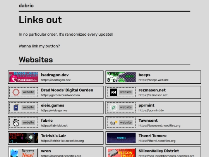Open the beeps title link
Viewport: 209px width, 157px height.
click(x=144, y=75)
